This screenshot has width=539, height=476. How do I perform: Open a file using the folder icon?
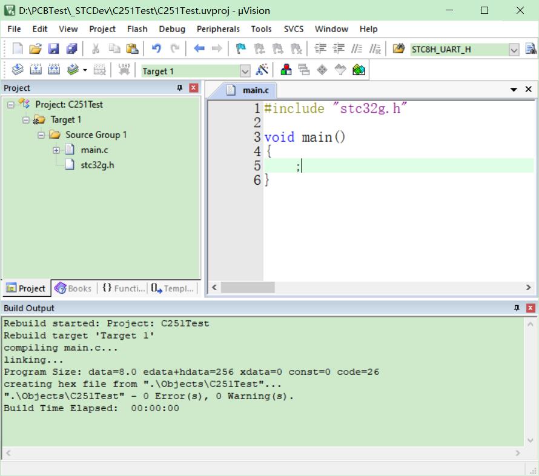tap(35, 49)
